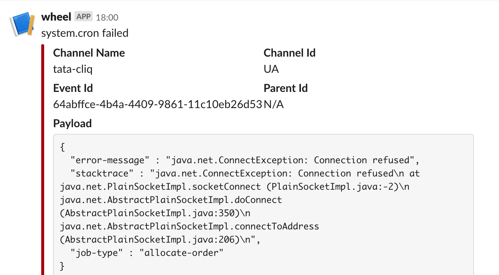The image size is (499, 275).
Task: Select the UA channel id value
Action: tap(271, 69)
